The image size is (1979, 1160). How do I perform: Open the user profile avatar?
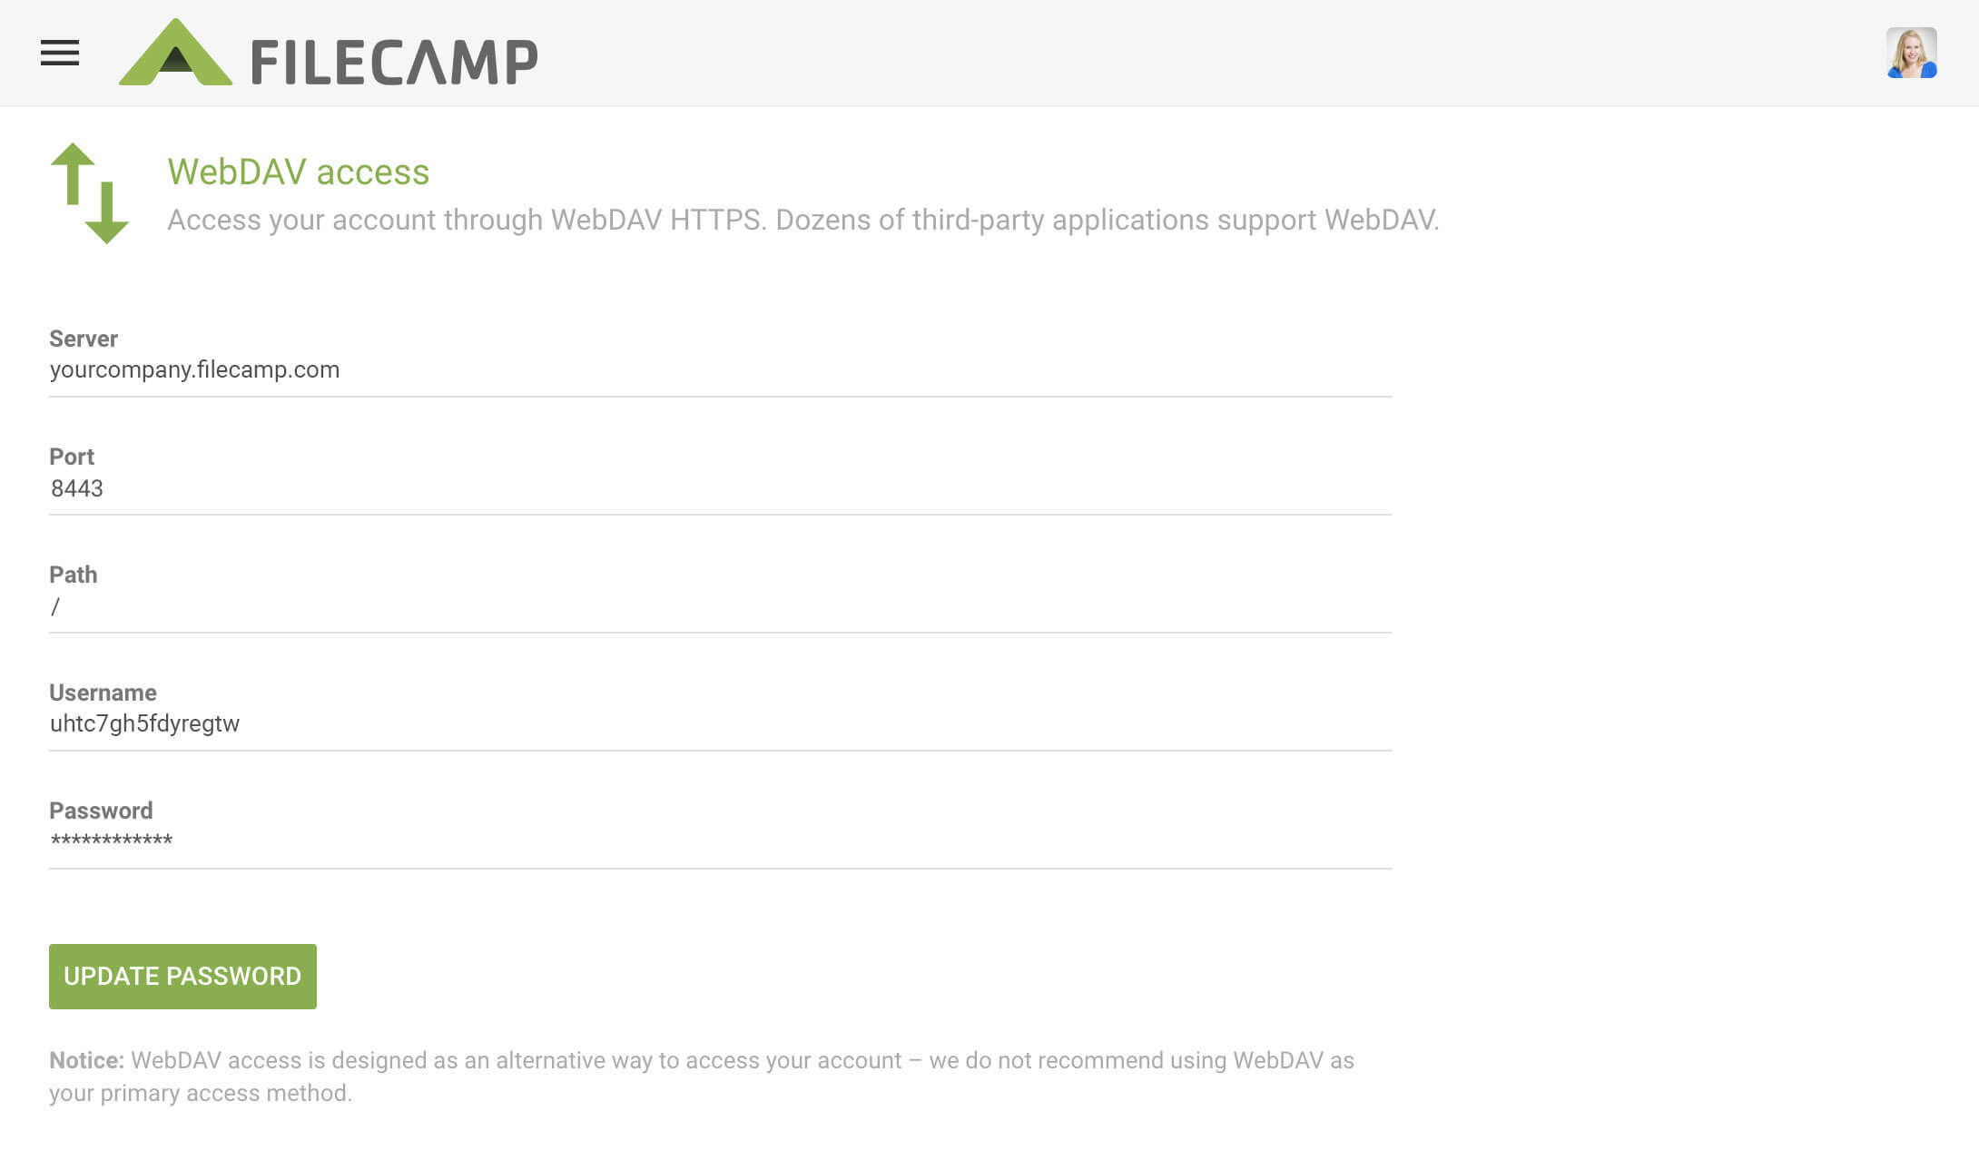1911,53
